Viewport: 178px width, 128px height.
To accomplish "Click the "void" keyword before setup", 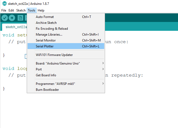I will (x=8, y=35).
